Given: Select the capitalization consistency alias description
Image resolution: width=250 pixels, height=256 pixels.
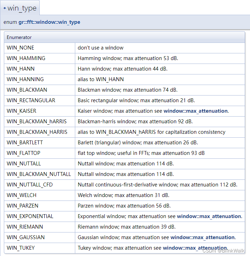Looking at the screenshot, I should [x=152, y=132].
